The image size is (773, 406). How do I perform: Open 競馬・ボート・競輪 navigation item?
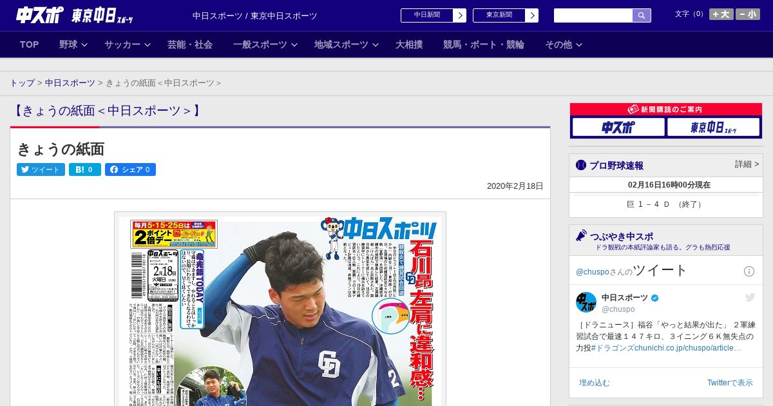click(x=484, y=44)
